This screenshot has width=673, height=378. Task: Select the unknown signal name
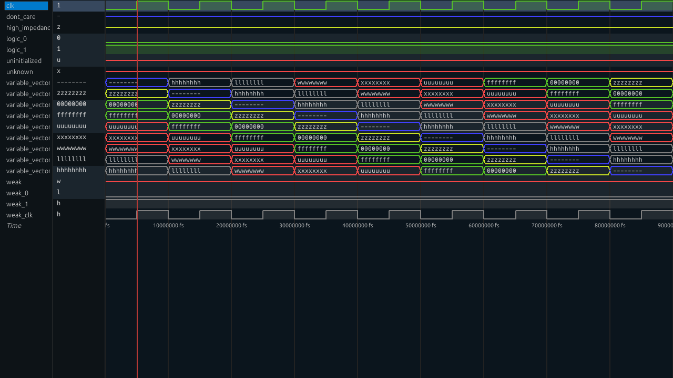click(x=19, y=71)
